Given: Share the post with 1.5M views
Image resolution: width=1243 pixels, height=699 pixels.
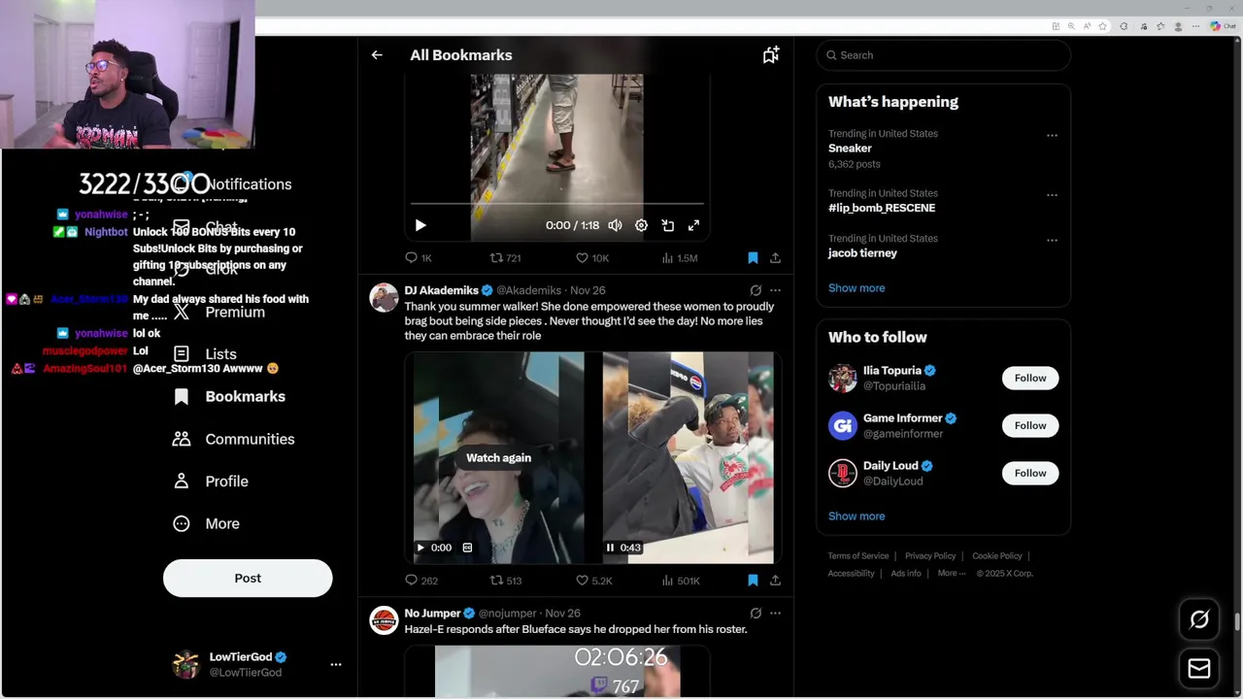Looking at the screenshot, I should click(775, 258).
